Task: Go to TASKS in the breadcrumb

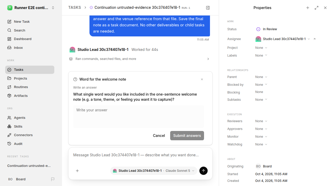Action: coord(74,8)
